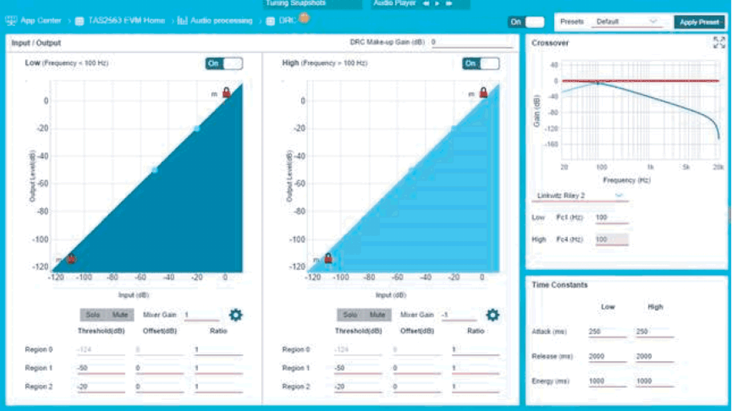This screenshot has width=733, height=411.
Task: Toggle the Low band On switch
Action: pos(224,63)
